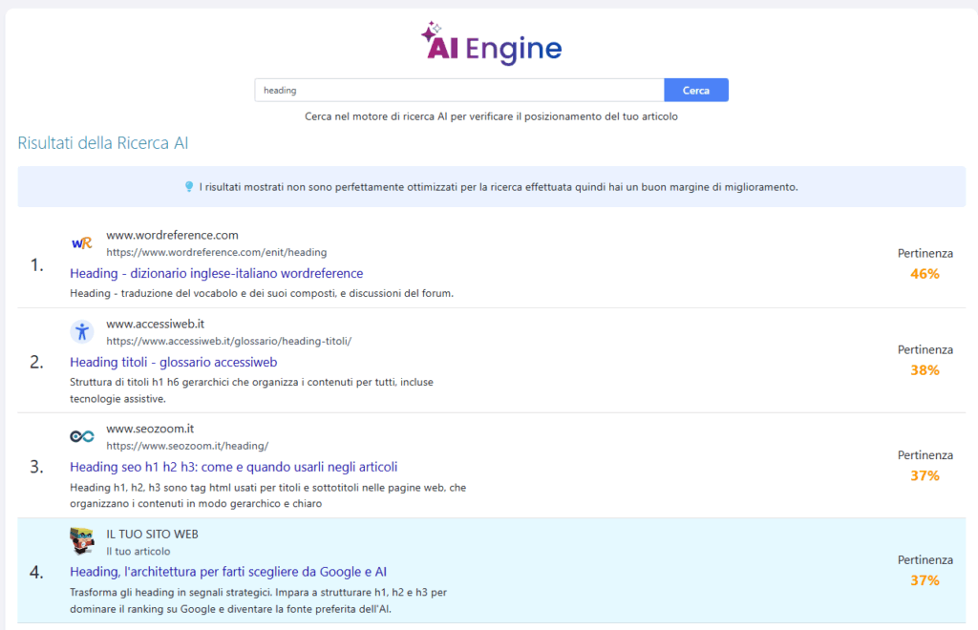The image size is (978, 630).
Task: Click the tip text about 'margine di miglioramento'
Action: (499, 187)
